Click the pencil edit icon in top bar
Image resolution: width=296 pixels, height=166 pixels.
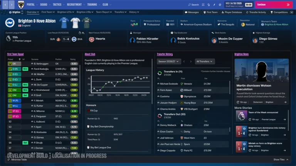214,5
